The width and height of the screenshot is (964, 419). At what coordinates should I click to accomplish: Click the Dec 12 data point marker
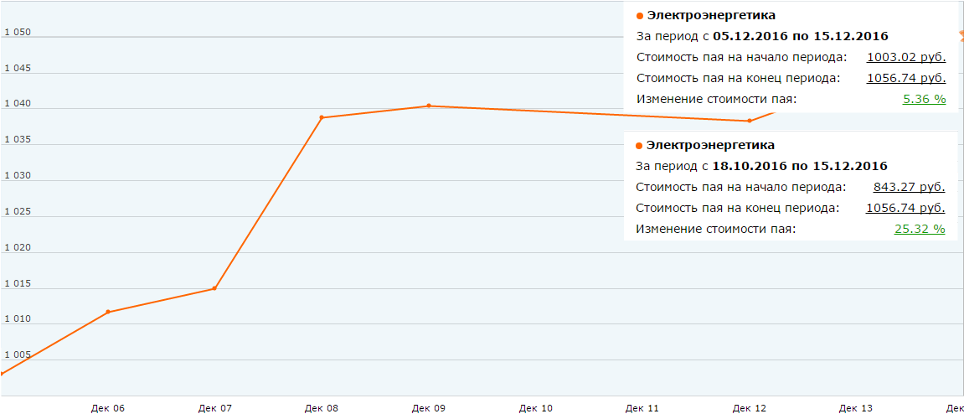pos(750,121)
